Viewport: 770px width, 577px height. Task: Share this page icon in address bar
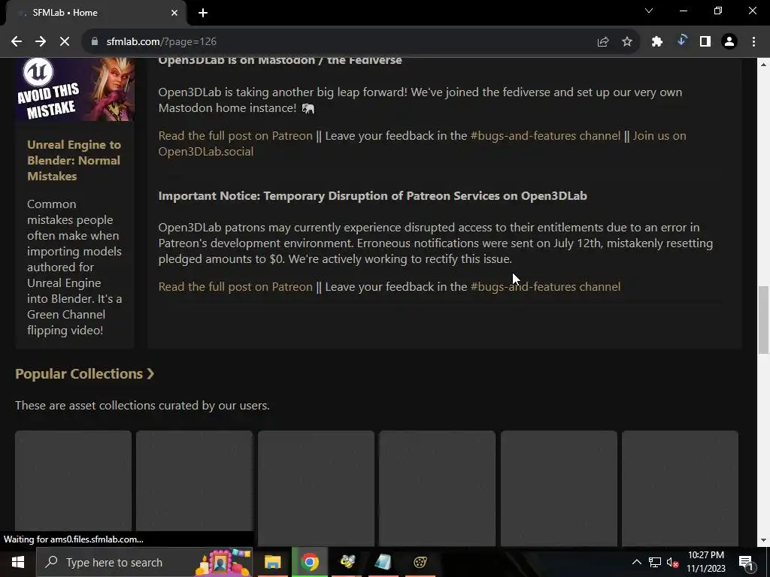pyautogui.click(x=603, y=42)
